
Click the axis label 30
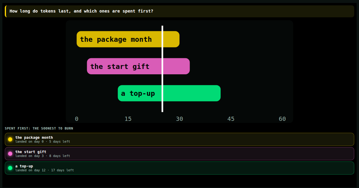(x=180, y=119)
